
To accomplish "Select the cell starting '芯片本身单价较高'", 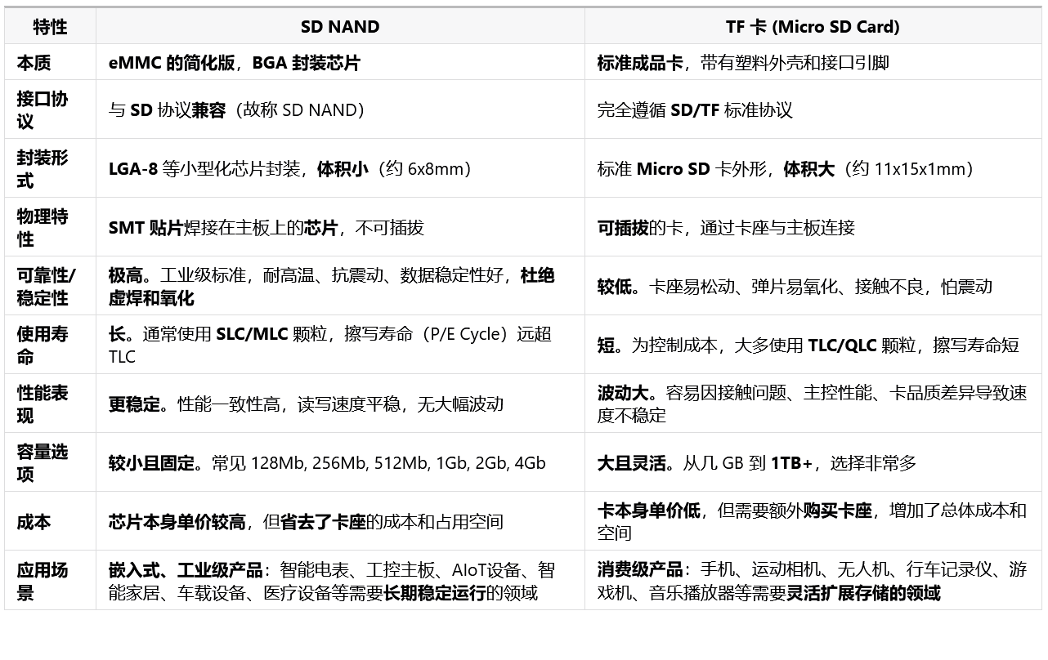I will click(340, 521).
